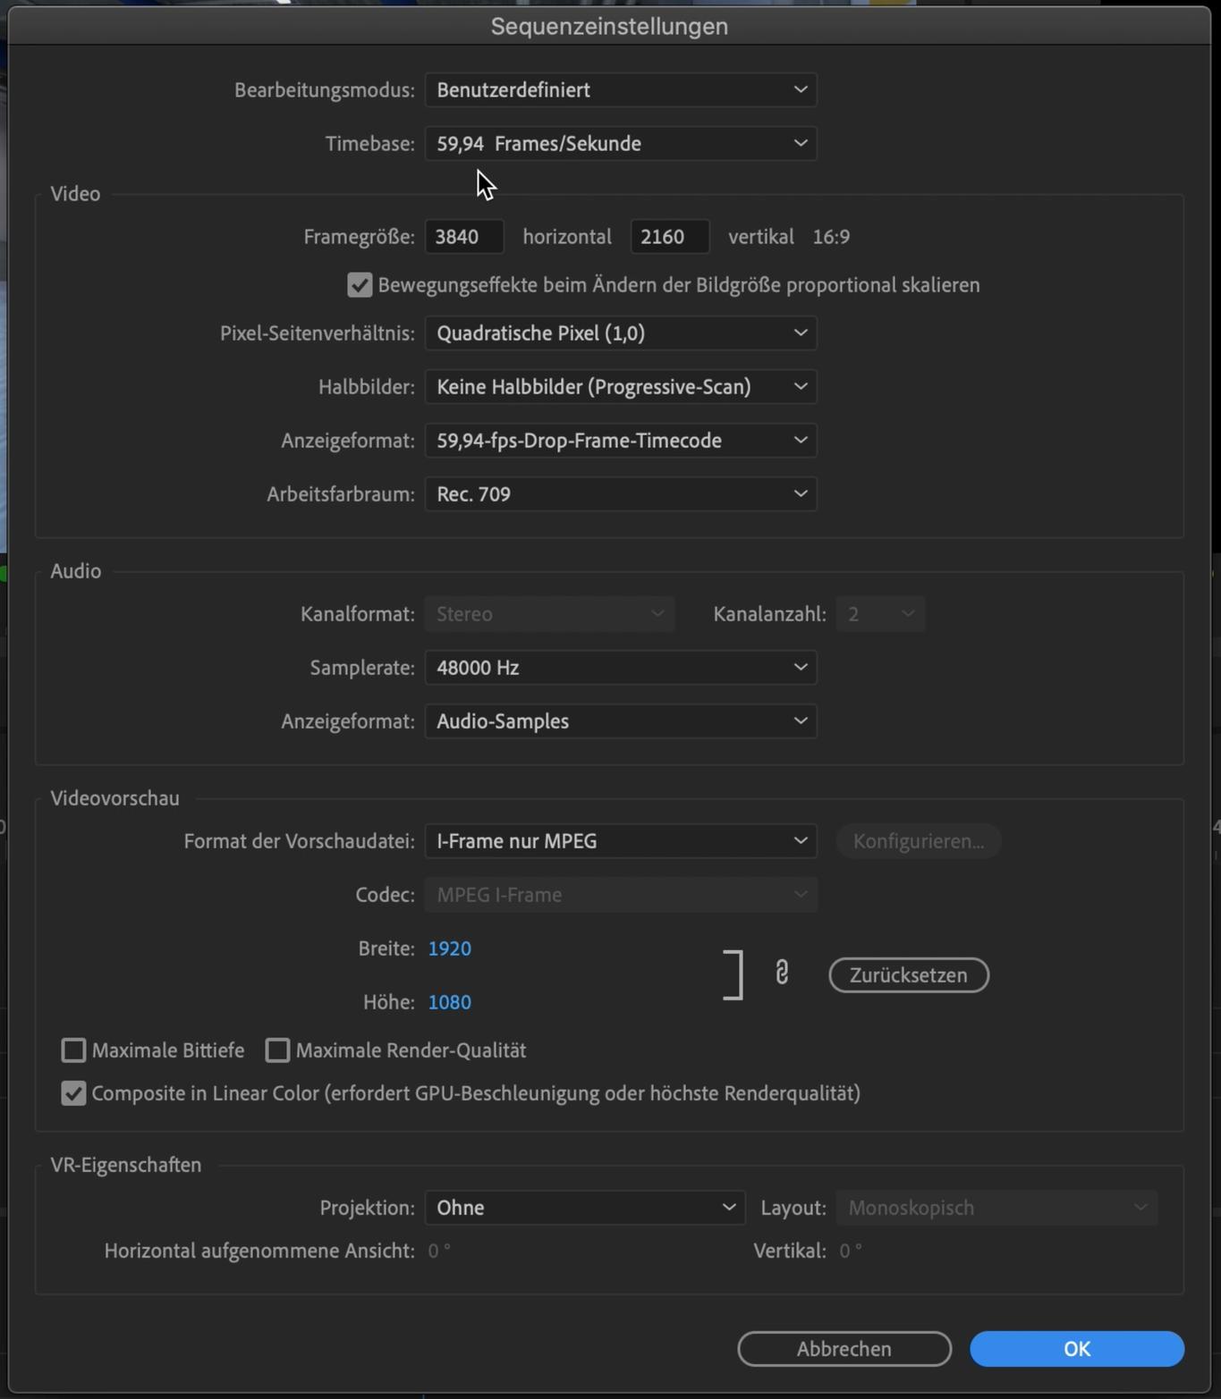Expand the Pixel-Seitenverhältnis dropdown
The image size is (1221, 1399).
pyautogui.click(x=620, y=333)
